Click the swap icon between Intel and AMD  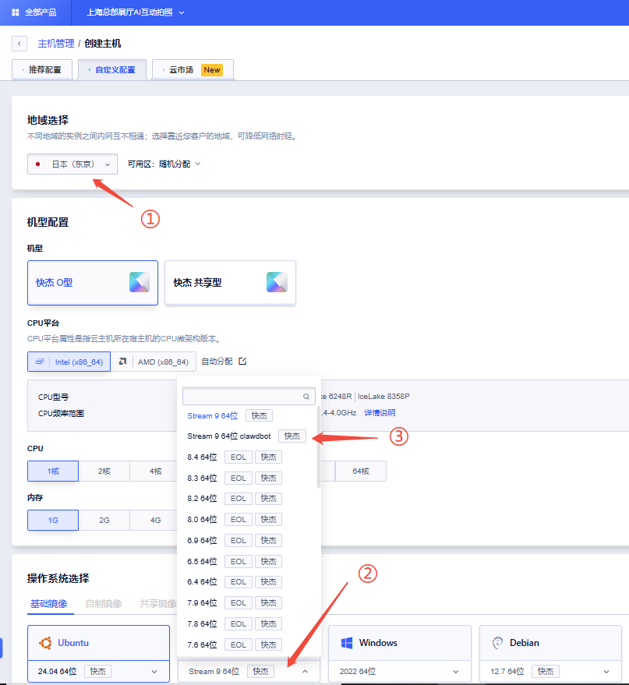coord(121,361)
